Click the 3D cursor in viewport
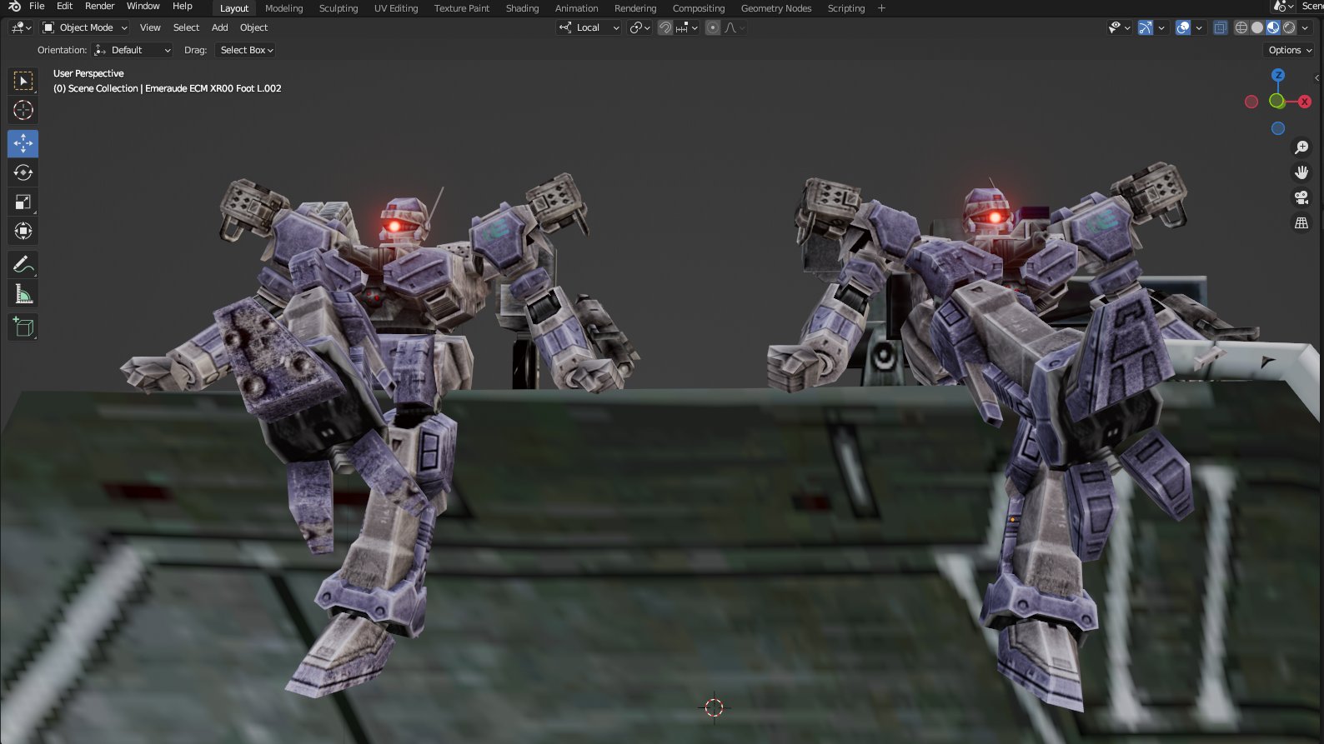The width and height of the screenshot is (1324, 744). point(714,707)
